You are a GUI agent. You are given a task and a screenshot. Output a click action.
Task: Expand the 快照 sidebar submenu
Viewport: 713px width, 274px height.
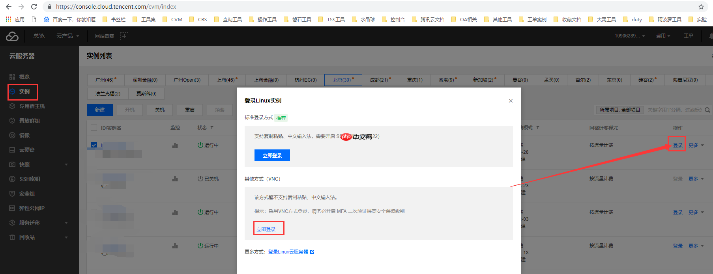click(x=66, y=164)
